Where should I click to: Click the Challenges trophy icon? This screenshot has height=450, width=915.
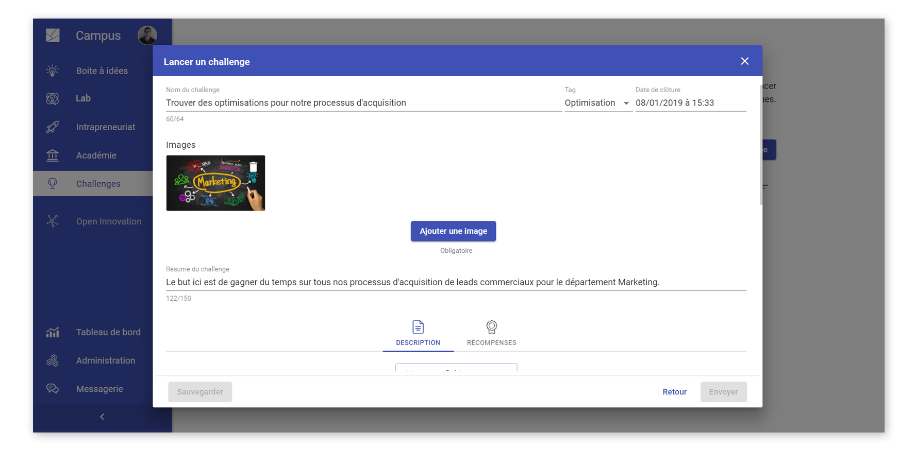(53, 184)
